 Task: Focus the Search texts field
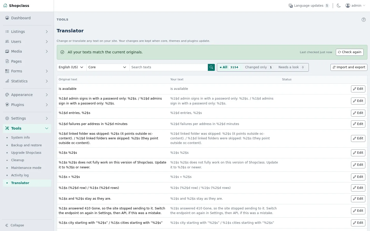click(x=169, y=67)
